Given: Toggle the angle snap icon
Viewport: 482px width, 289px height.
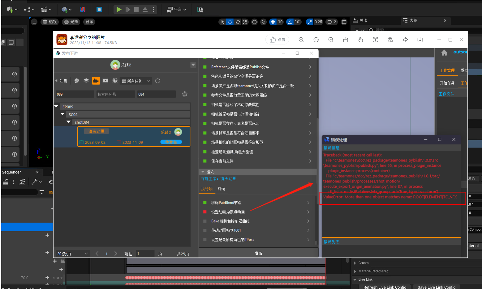Looking at the screenshot, I should coord(290,22).
